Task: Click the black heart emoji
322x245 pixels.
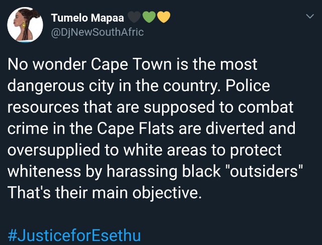Action: pos(134,17)
